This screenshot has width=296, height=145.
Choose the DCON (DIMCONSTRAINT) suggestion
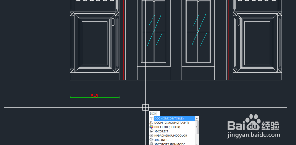[x=171, y=123]
